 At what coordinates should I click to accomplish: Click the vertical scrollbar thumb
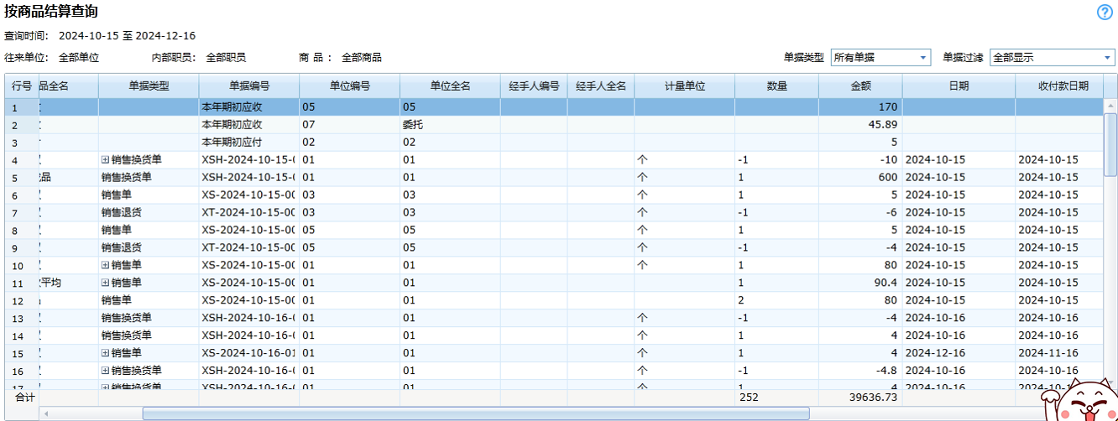click(x=1110, y=143)
